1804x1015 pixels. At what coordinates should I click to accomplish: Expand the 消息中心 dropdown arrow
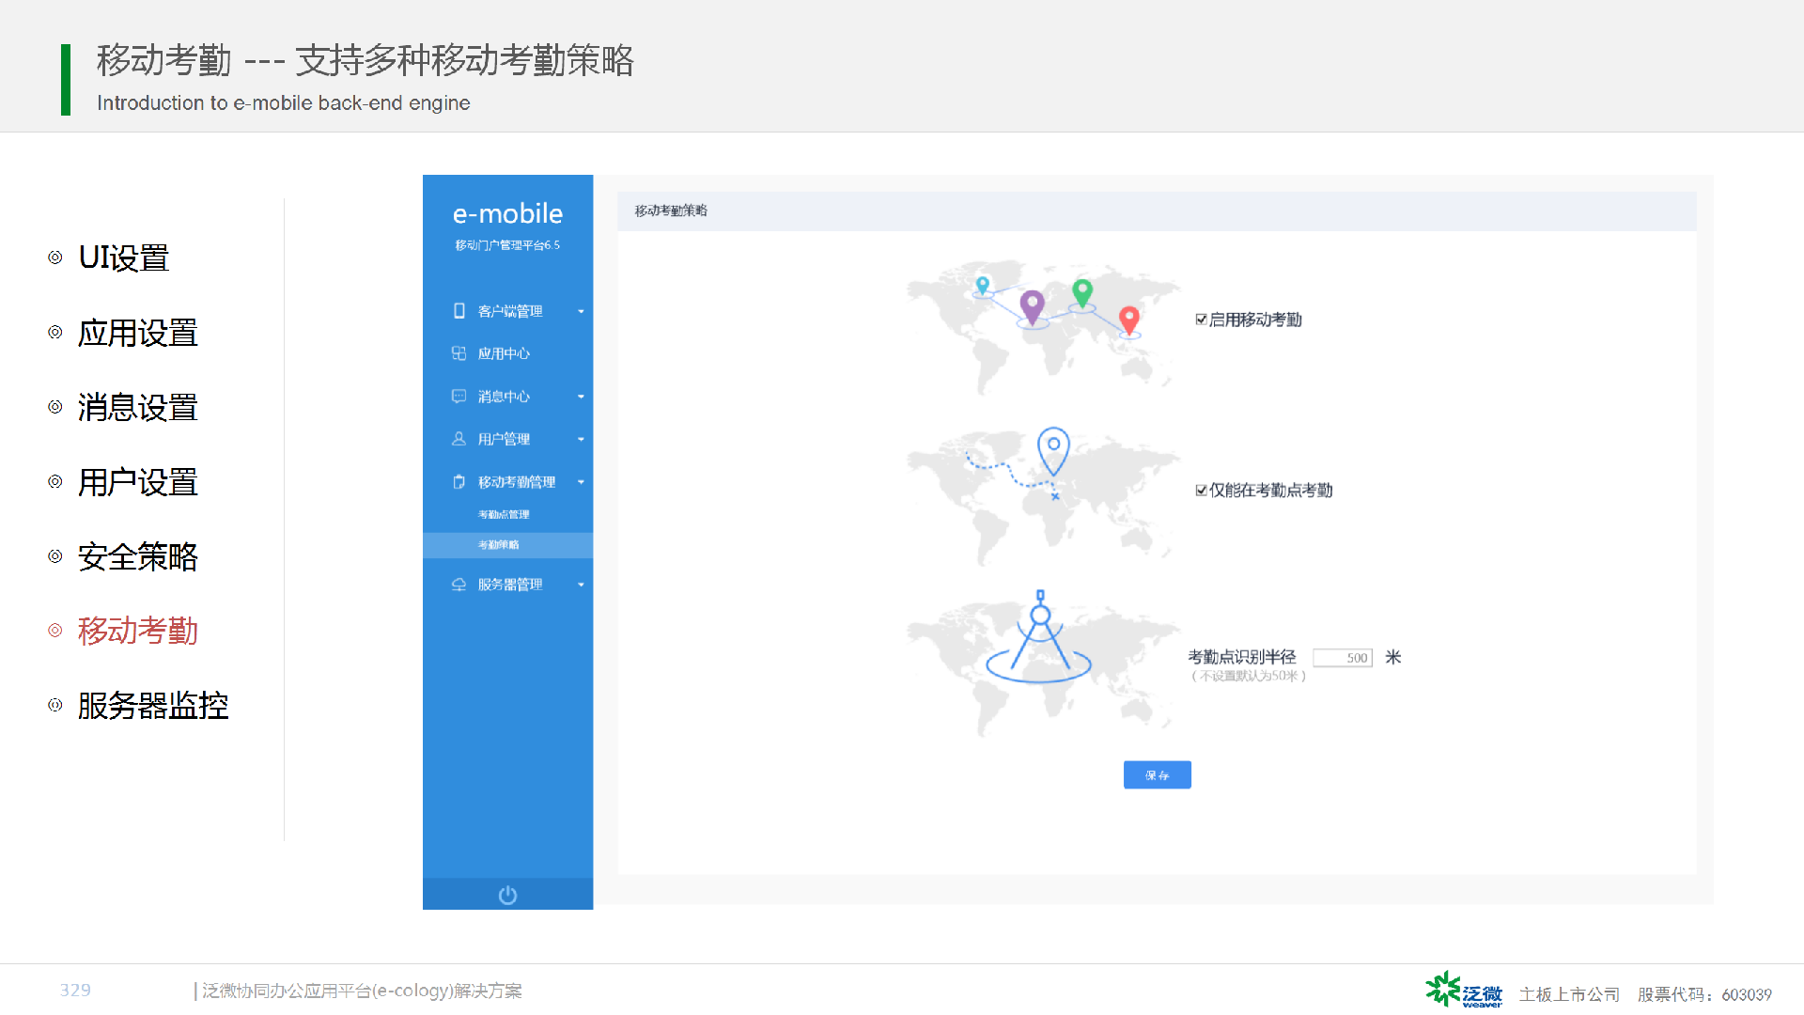pyautogui.click(x=581, y=397)
